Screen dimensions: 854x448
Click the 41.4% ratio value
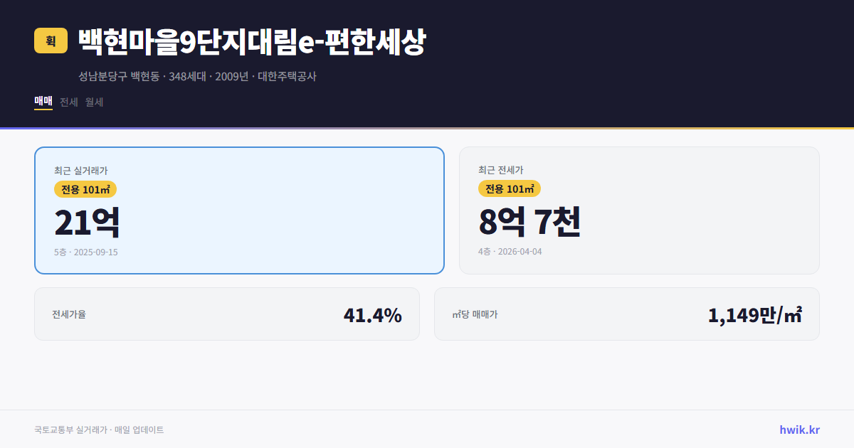[373, 314]
